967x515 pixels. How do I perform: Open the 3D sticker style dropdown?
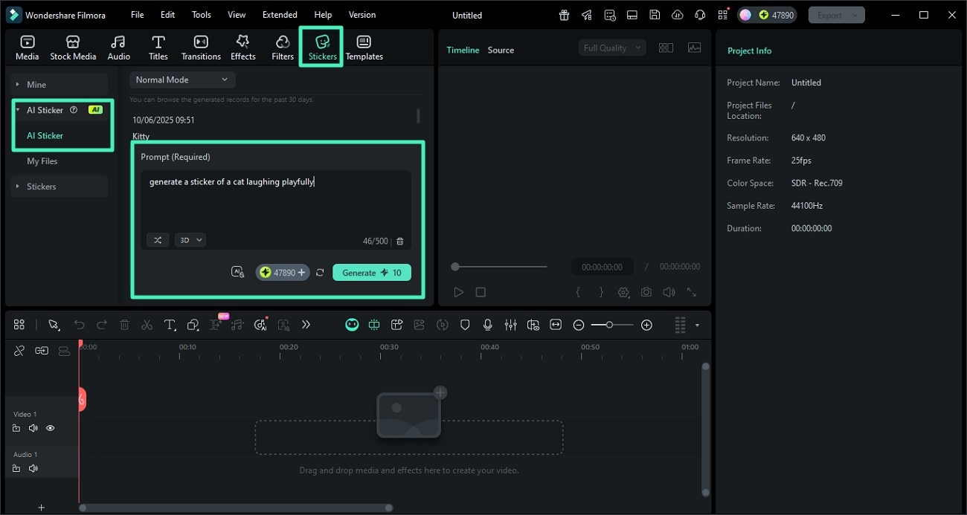point(190,239)
